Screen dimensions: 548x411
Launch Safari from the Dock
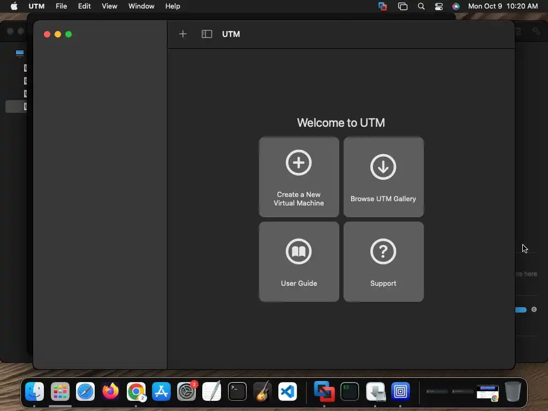tap(85, 391)
